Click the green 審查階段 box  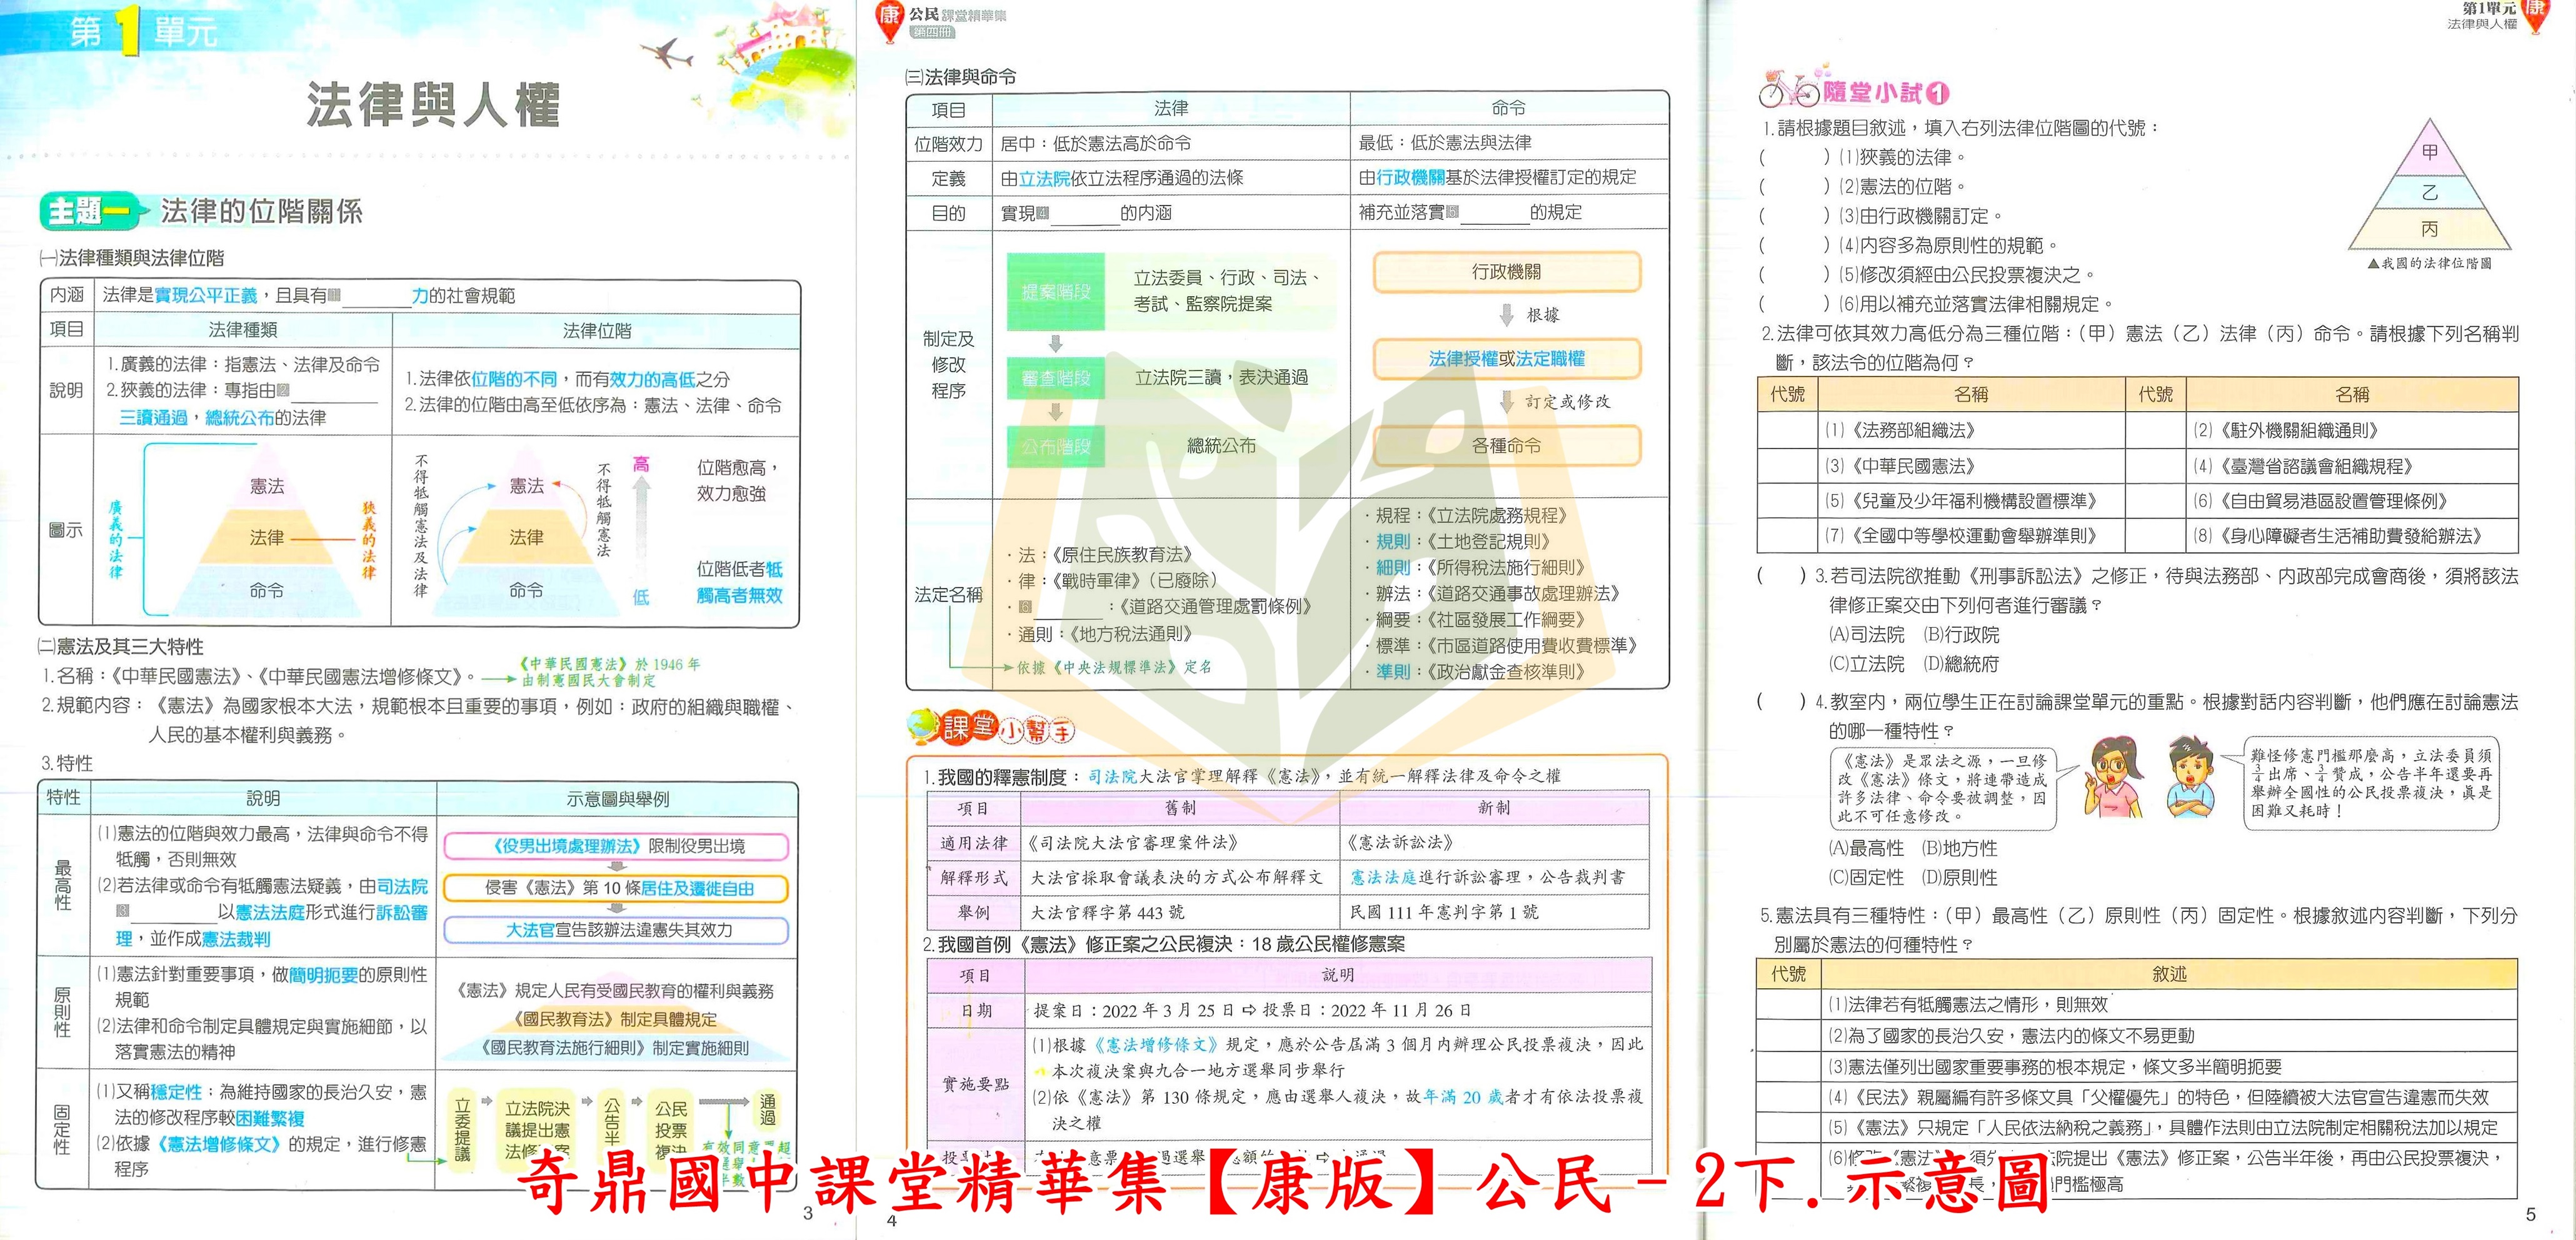pos(1056,379)
